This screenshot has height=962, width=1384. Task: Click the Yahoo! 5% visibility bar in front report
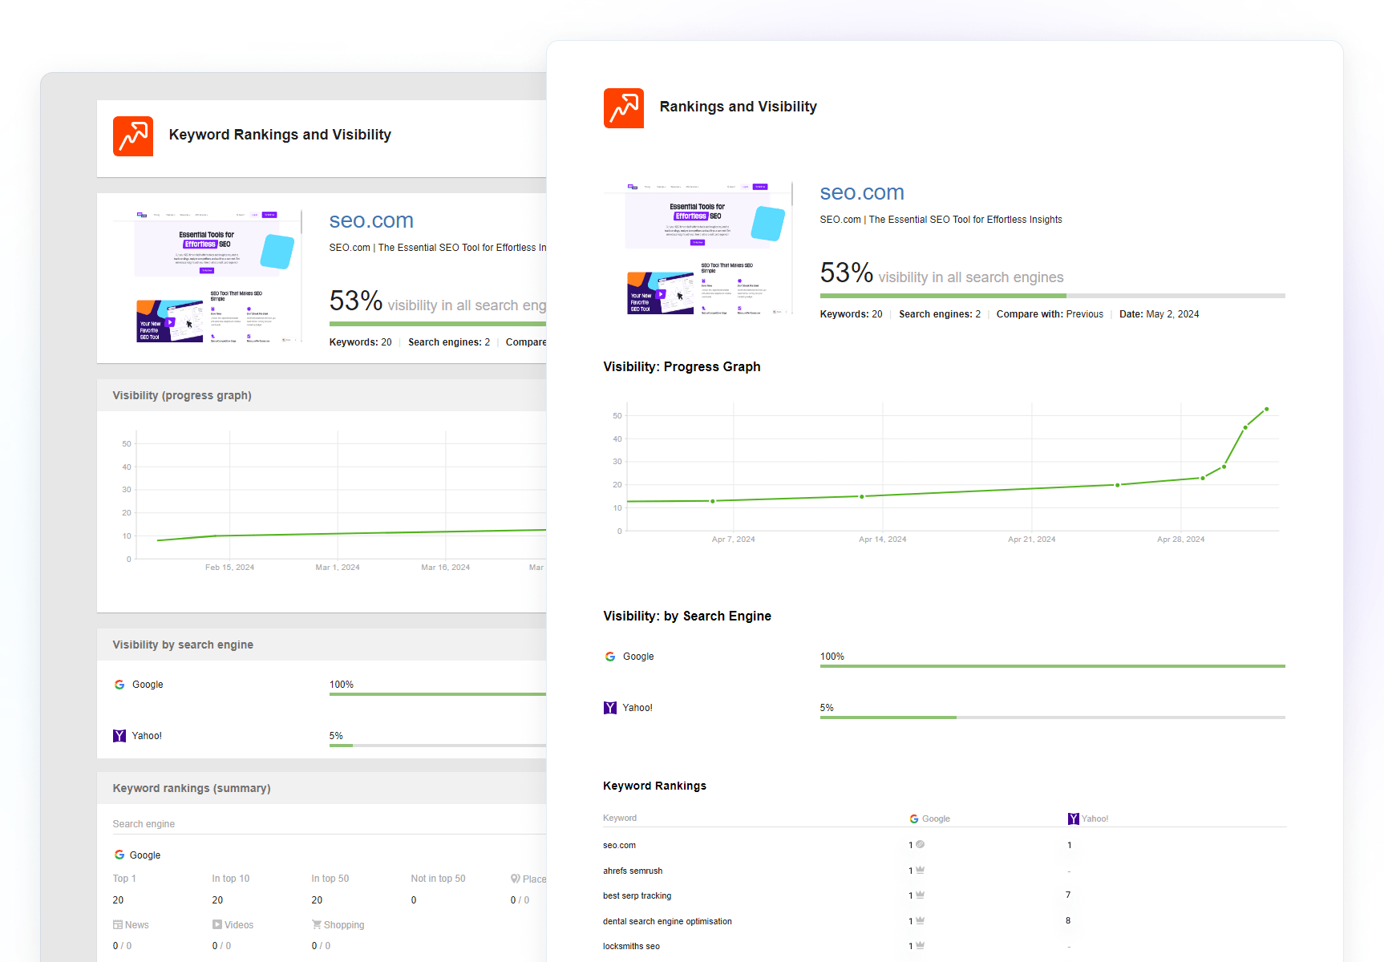click(1052, 717)
